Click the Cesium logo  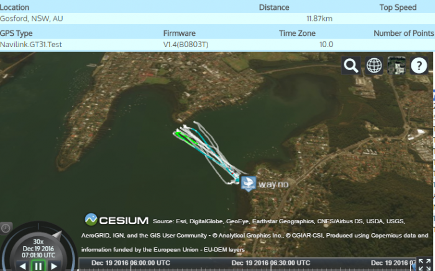(x=117, y=220)
